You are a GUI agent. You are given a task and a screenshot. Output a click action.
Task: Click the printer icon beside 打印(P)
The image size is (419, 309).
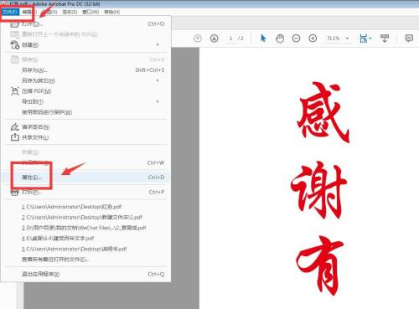click(x=14, y=192)
